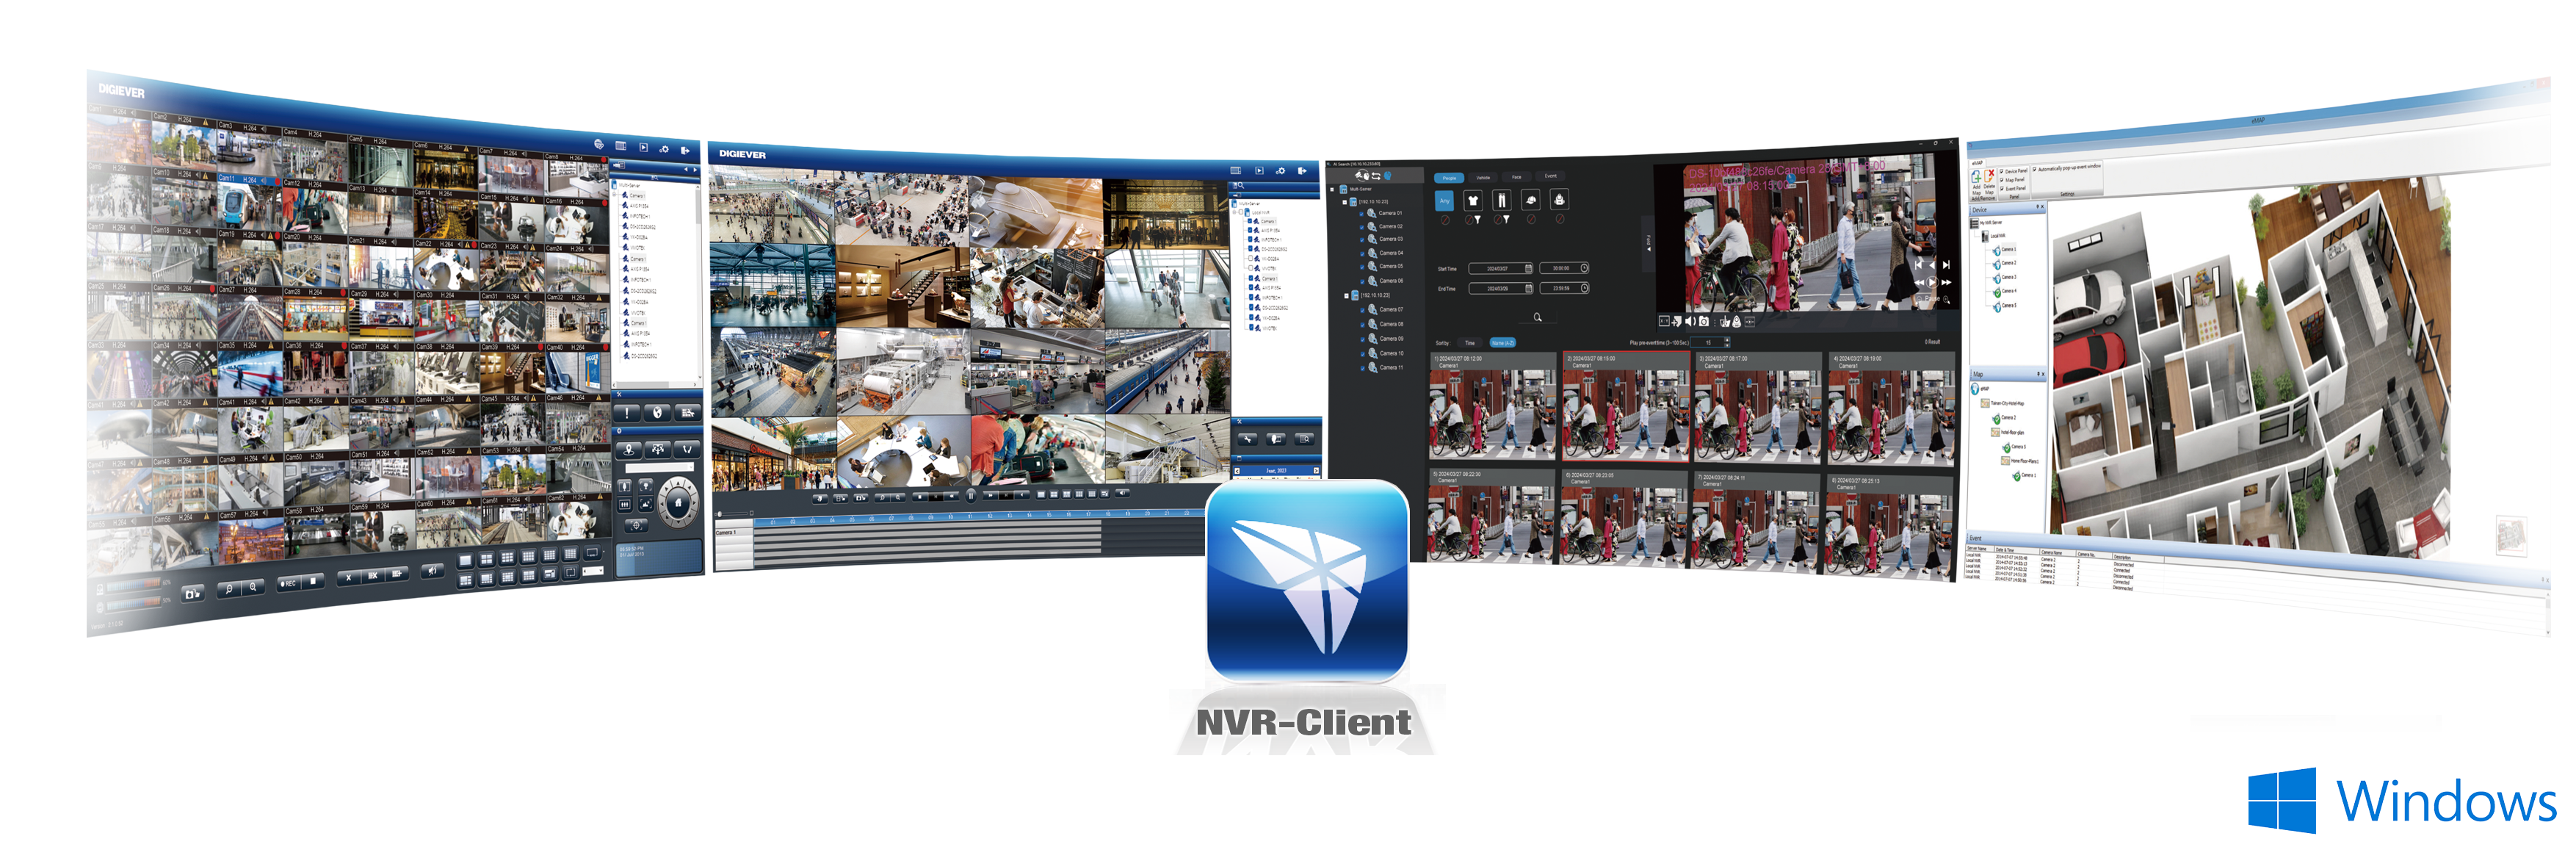The image size is (2576, 847).
Task: Sort results by Time
Action: (x=1469, y=343)
